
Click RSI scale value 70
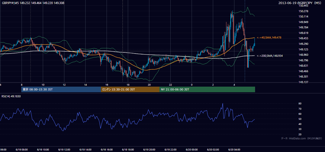point(300,109)
